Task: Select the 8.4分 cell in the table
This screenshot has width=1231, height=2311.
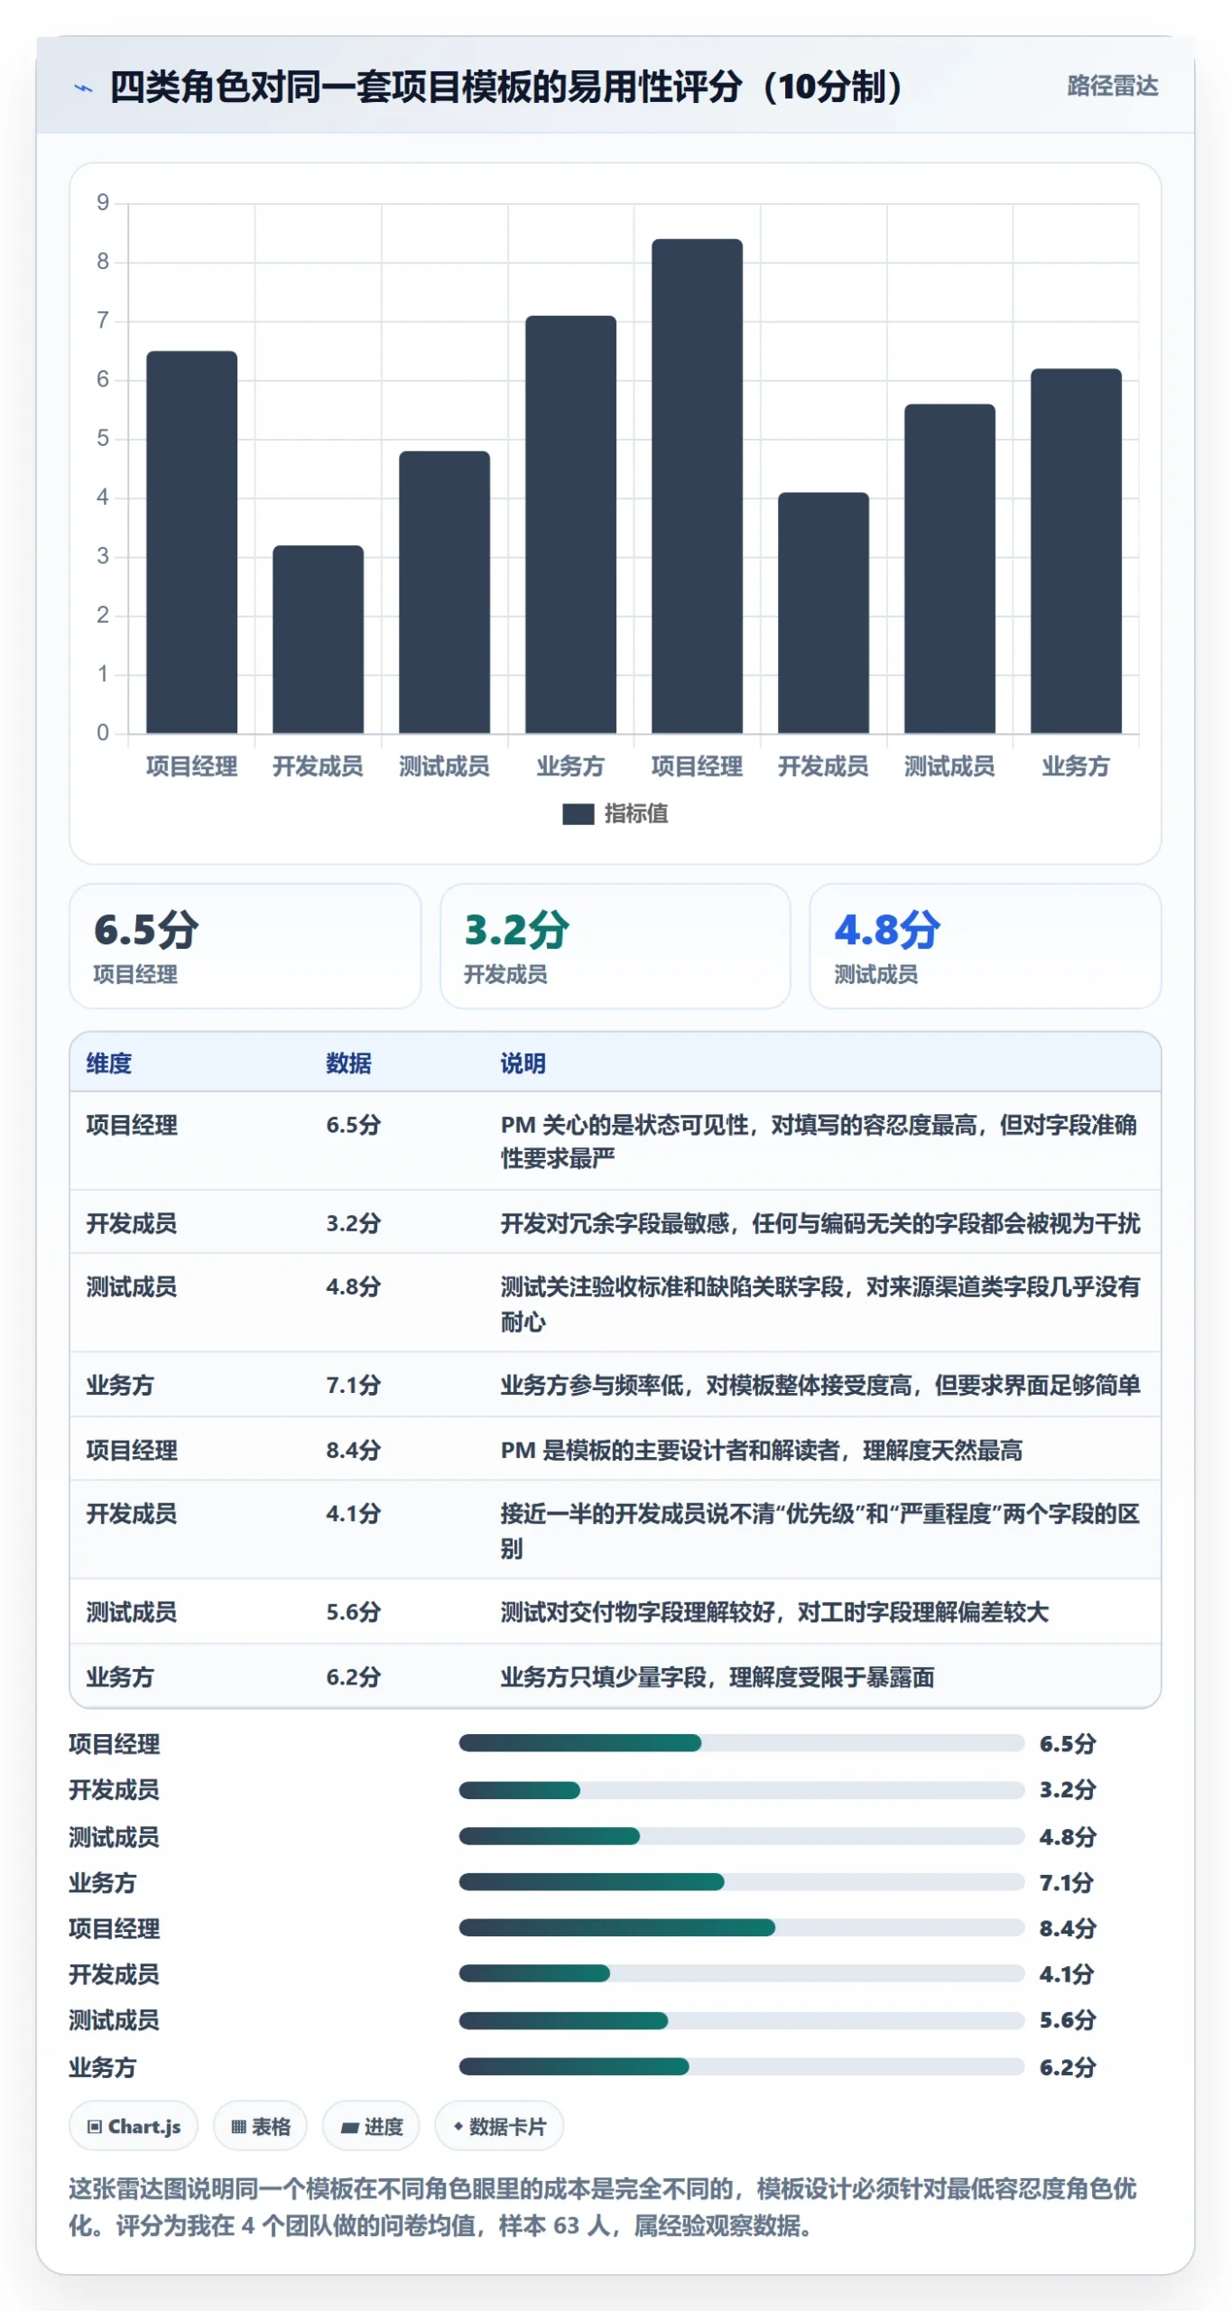Action: click(x=354, y=1450)
